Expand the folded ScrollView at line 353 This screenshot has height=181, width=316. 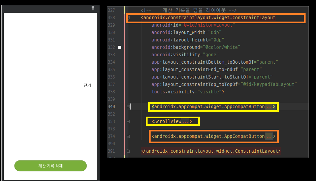pos(128,122)
